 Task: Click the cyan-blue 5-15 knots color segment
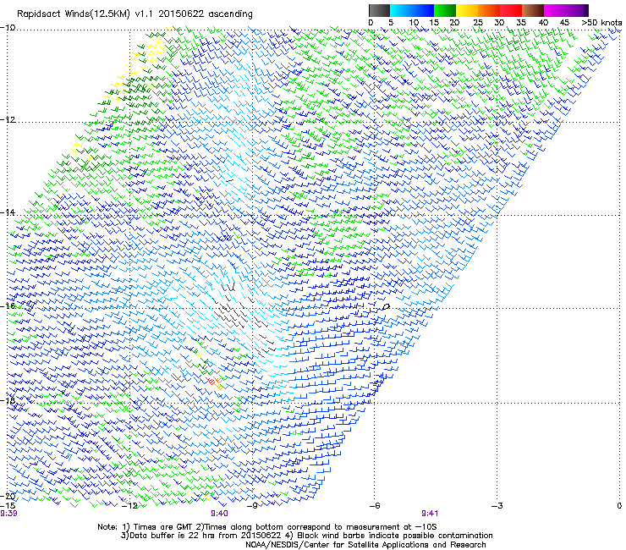coord(412,10)
